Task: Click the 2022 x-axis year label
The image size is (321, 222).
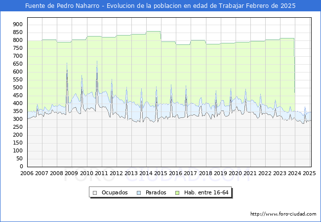Action: [x=265, y=173]
